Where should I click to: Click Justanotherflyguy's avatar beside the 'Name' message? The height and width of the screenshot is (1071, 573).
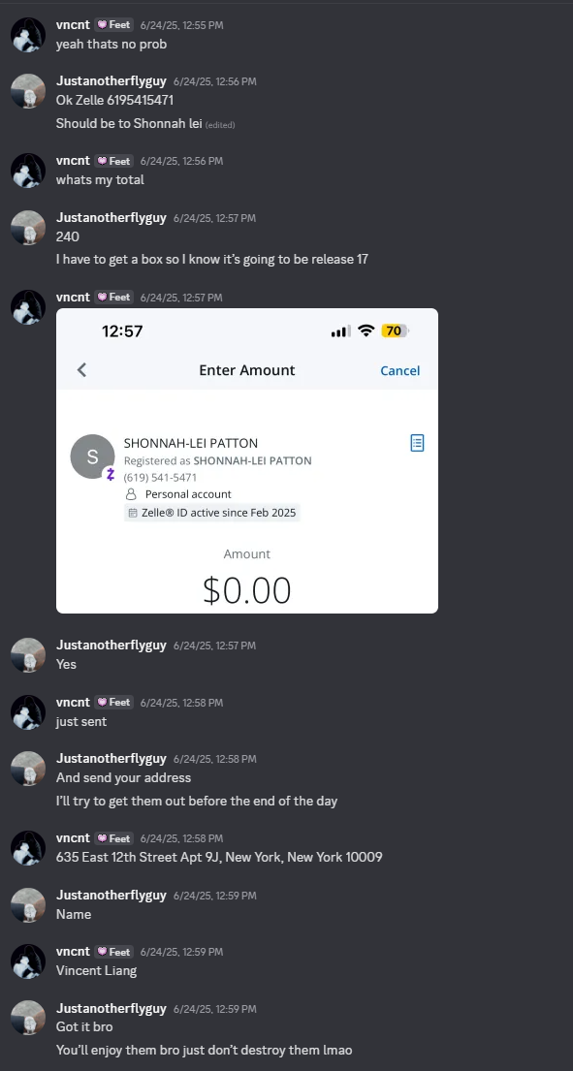[28, 905]
